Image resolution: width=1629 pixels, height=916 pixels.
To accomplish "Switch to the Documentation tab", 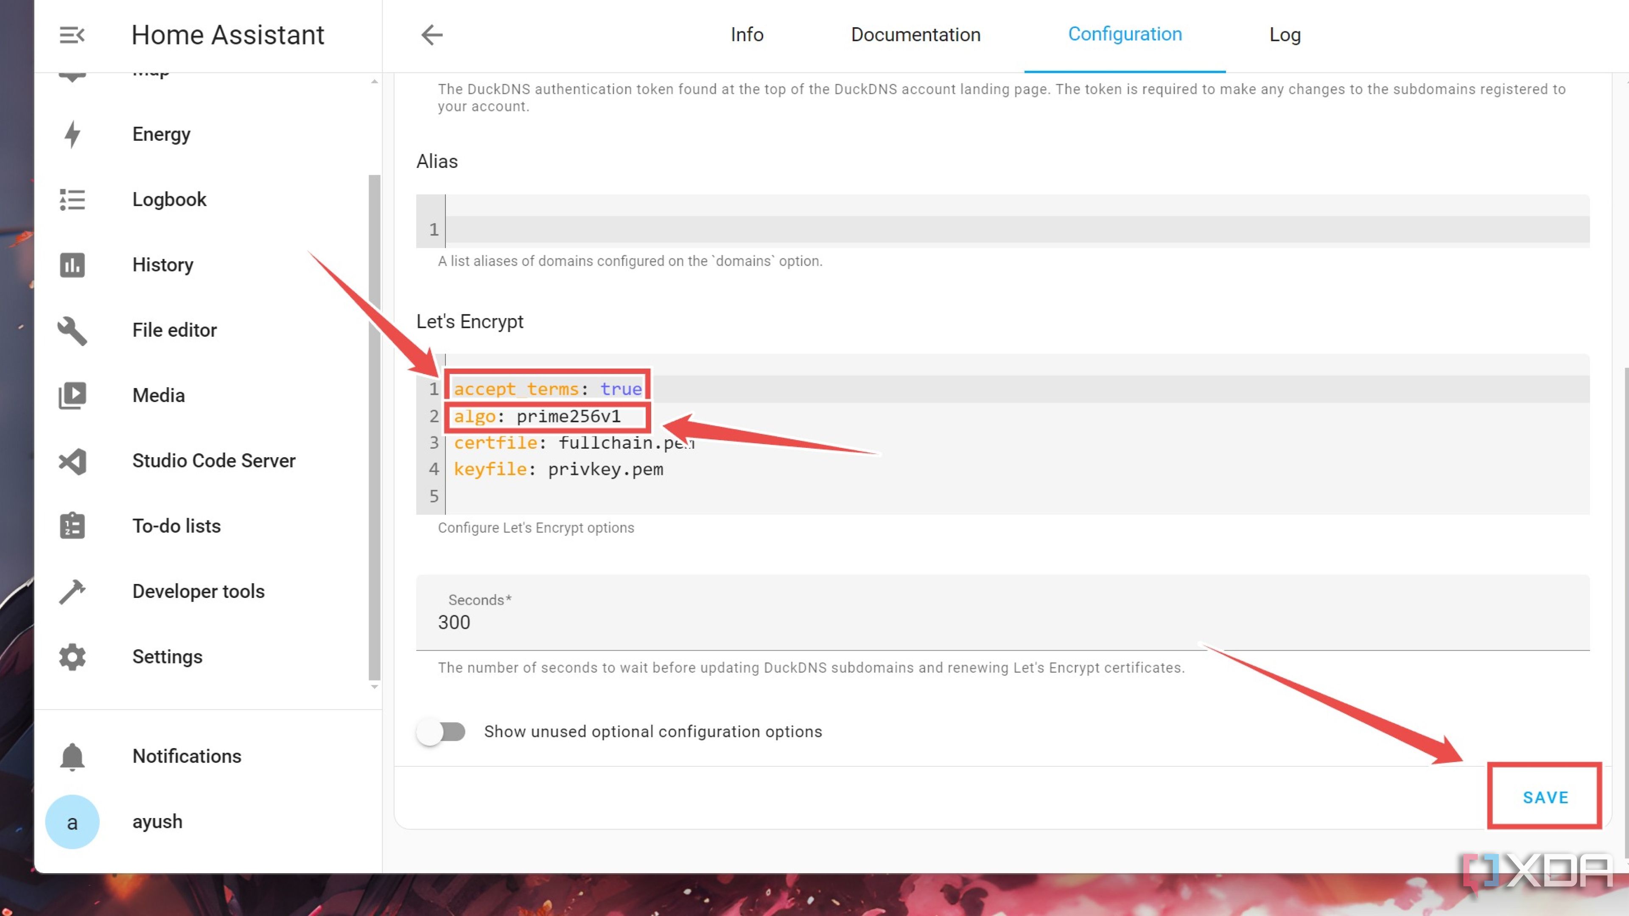I will (x=915, y=35).
